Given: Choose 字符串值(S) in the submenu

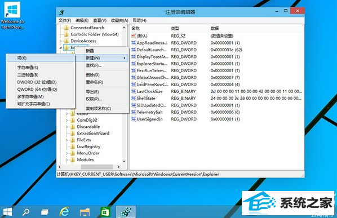Looking at the screenshot, I should coord(41,68).
